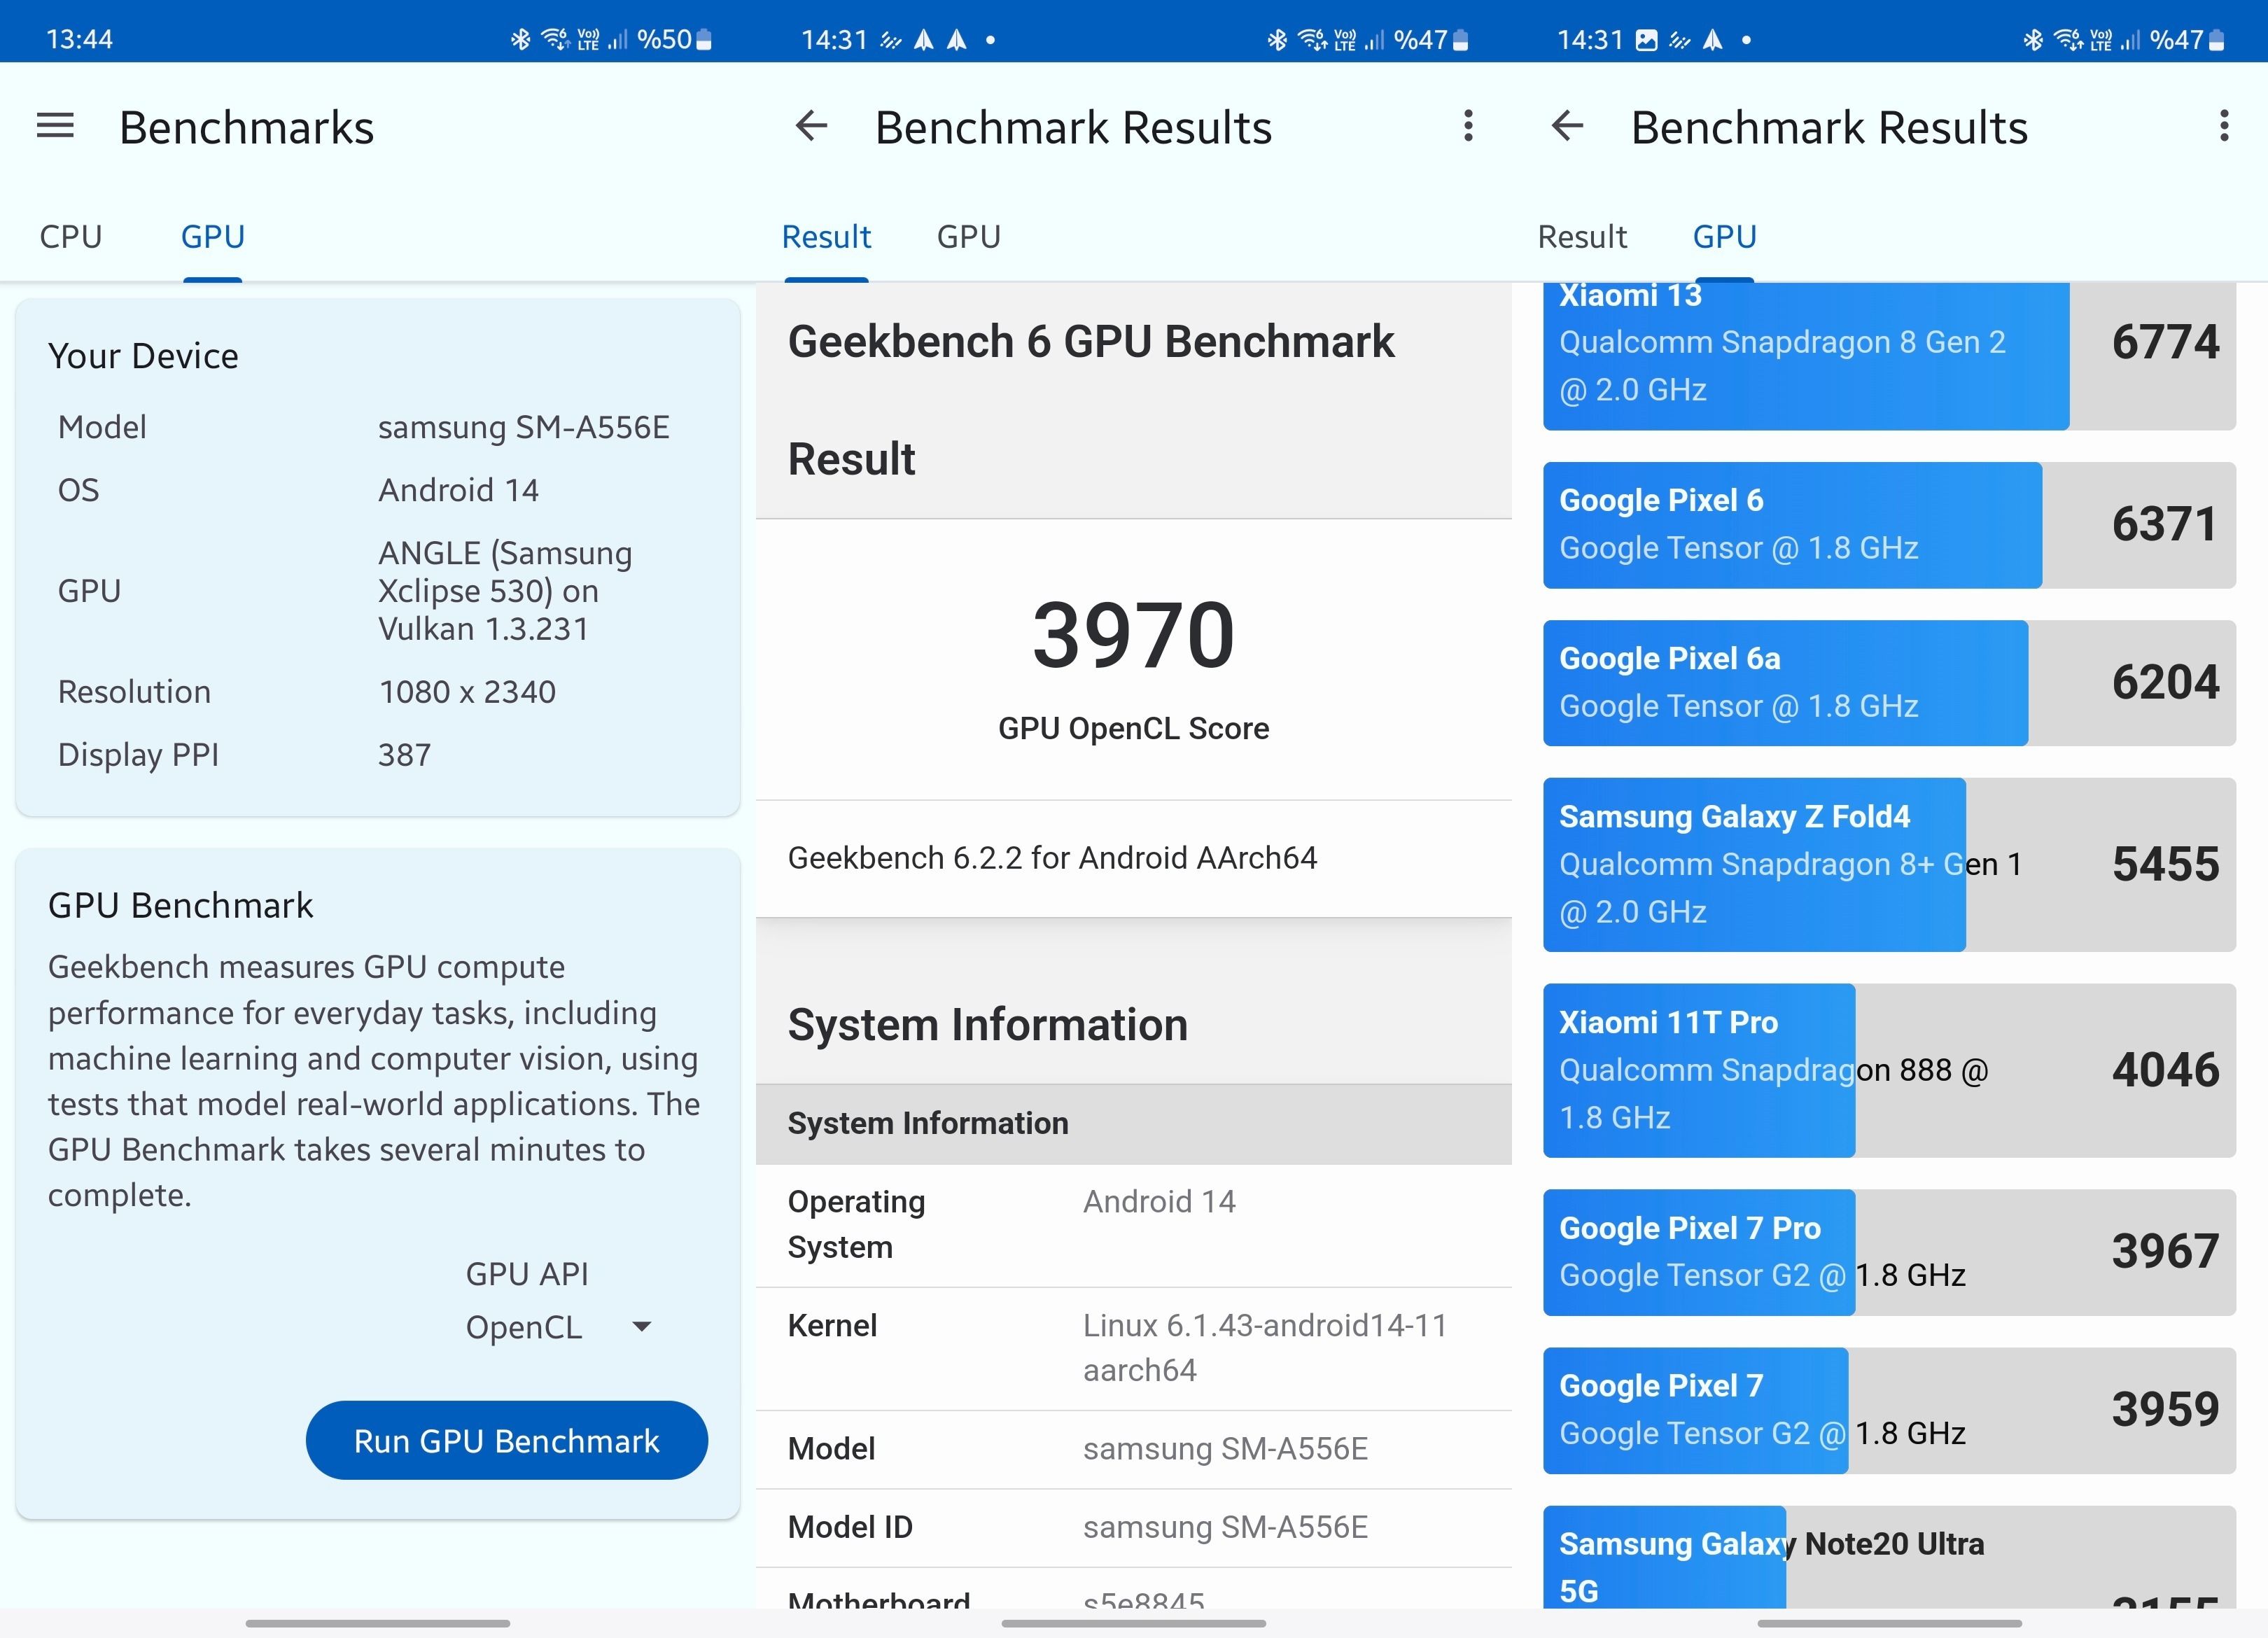Switch to Result tab on right screen
The width and height of the screenshot is (2268, 1638).
1582,237
